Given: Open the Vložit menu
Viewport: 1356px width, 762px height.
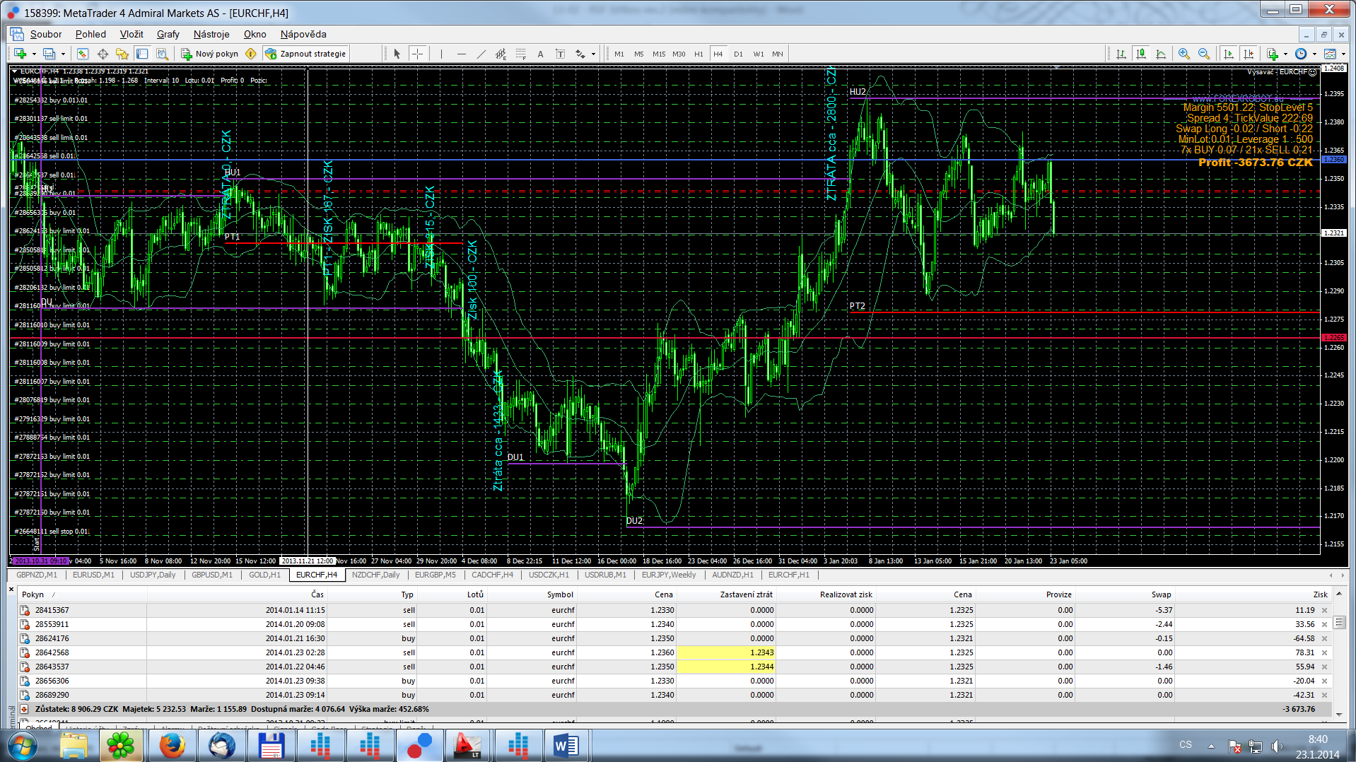Looking at the screenshot, I should 131,34.
